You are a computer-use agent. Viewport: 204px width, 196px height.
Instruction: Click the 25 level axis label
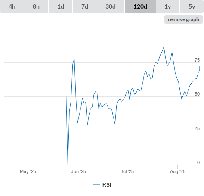point(197,128)
